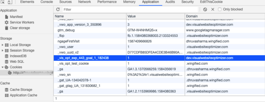Select the gtm_debug cookie row
This screenshot has width=265, height=102.
click(159, 30)
